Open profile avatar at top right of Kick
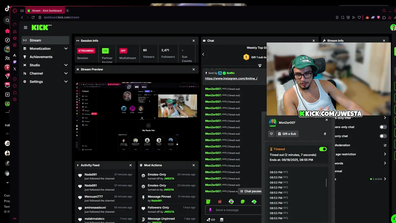The image size is (396, 223). [393, 28]
